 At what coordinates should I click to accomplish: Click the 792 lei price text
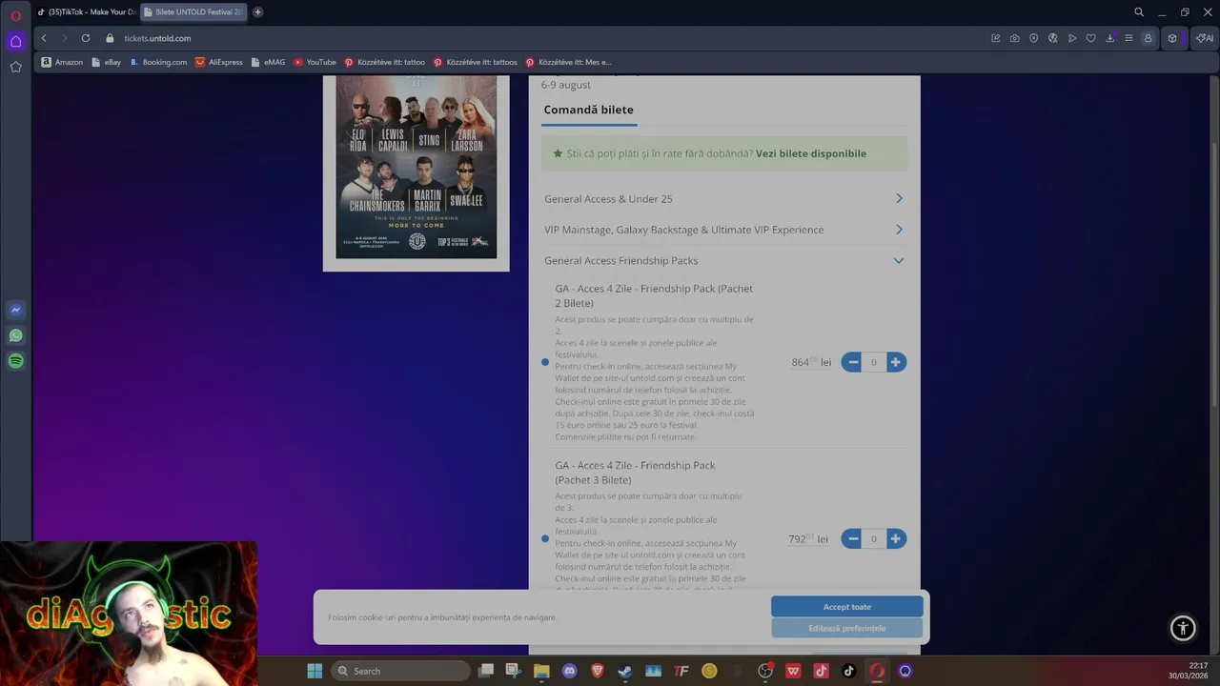[x=808, y=539]
